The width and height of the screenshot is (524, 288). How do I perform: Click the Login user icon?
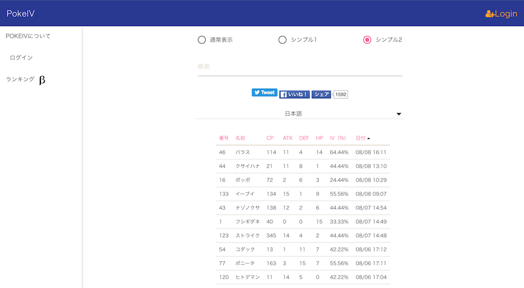tap(490, 14)
